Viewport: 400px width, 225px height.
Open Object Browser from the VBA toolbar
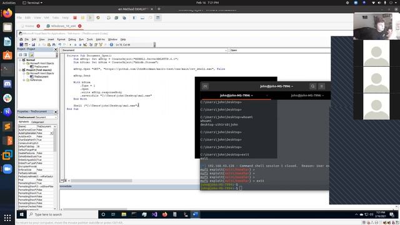(x=101, y=44)
